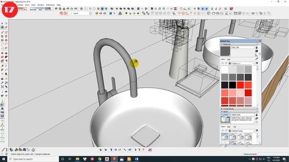Viewport: 289px width, 162px height.
Task: Open the Window menu
Action: (x=41, y=5)
